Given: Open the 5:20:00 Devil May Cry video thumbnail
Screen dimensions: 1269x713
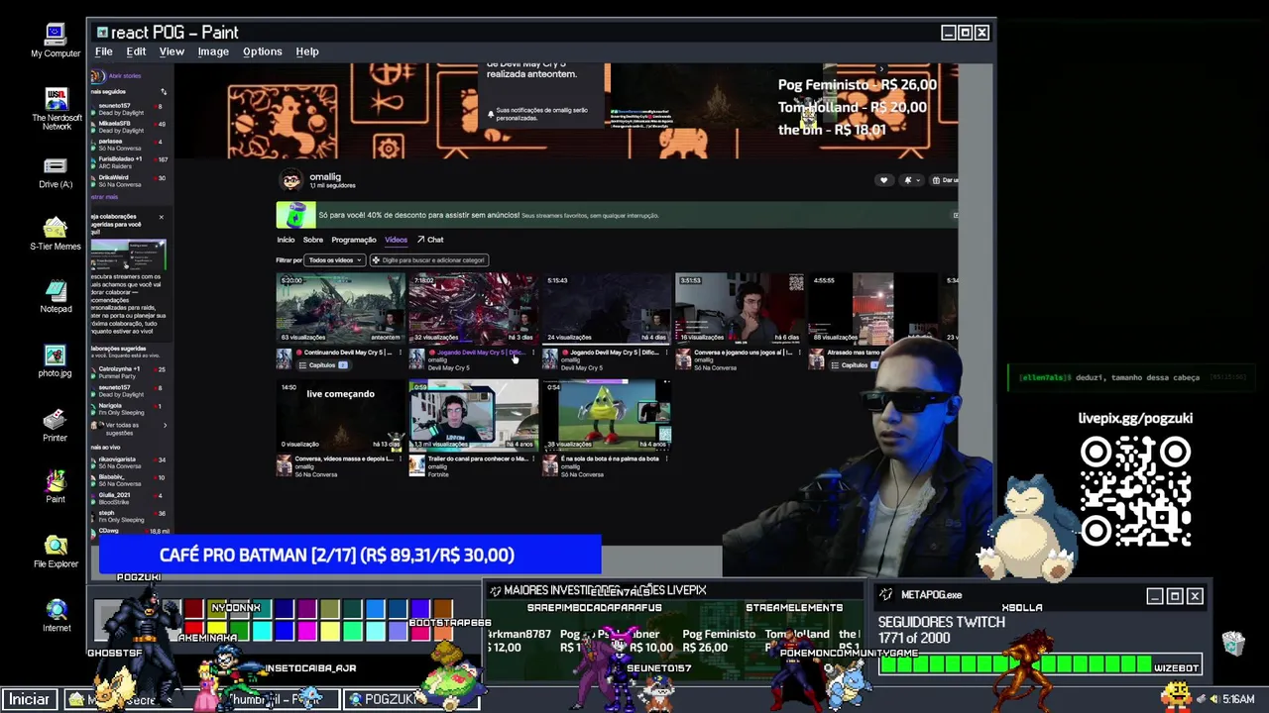Looking at the screenshot, I should (x=340, y=308).
